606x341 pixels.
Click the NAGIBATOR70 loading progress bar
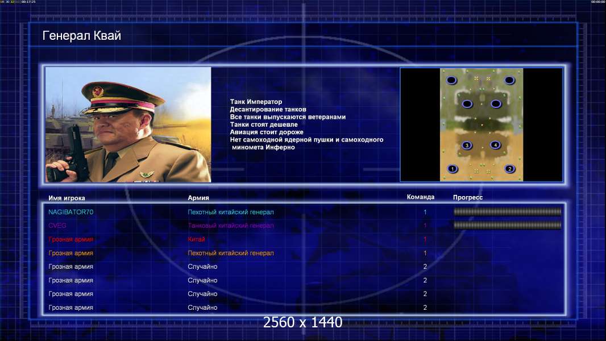[508, 211]
